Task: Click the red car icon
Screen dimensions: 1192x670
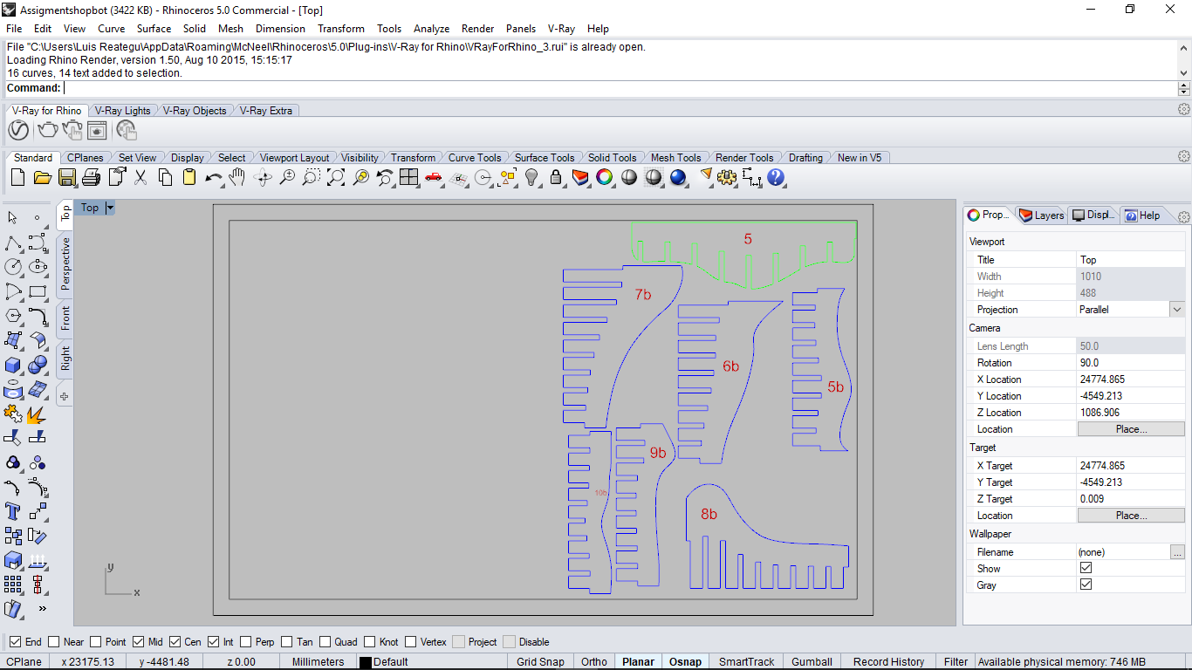Action: click(x=434, y=178)
